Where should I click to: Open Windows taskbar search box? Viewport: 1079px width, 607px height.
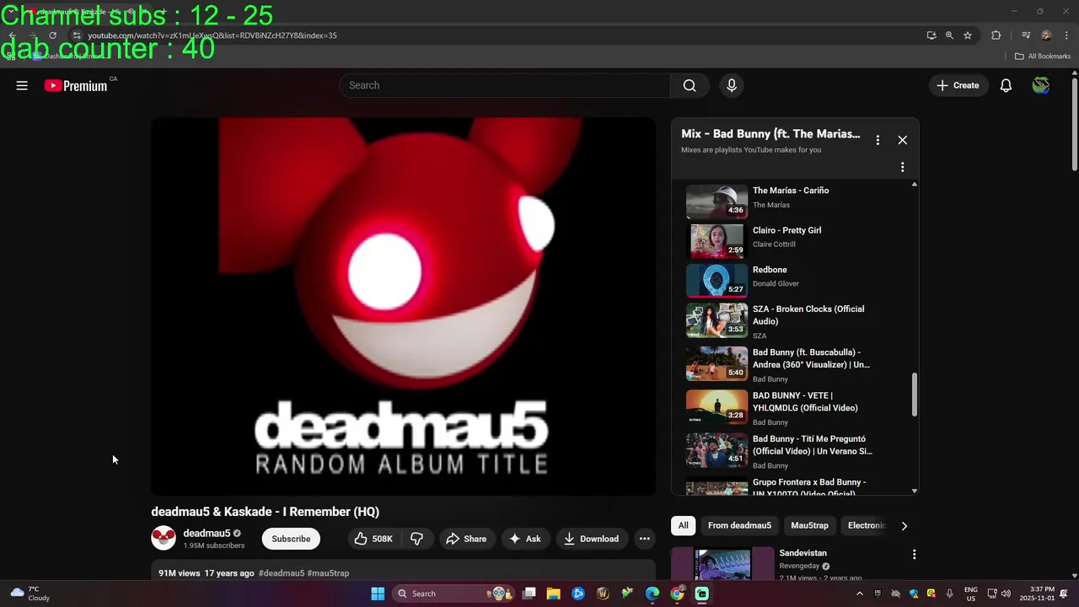click(x=453, y=594)
